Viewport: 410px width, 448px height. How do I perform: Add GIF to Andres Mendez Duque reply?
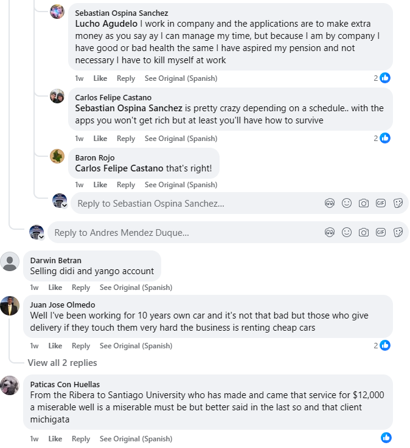[x=381, y=232]
